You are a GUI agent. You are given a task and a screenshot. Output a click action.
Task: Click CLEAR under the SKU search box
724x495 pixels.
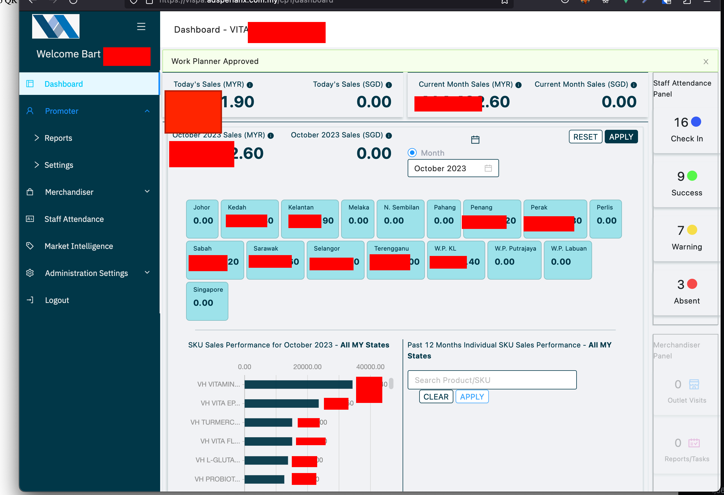(x=436, y=397)
